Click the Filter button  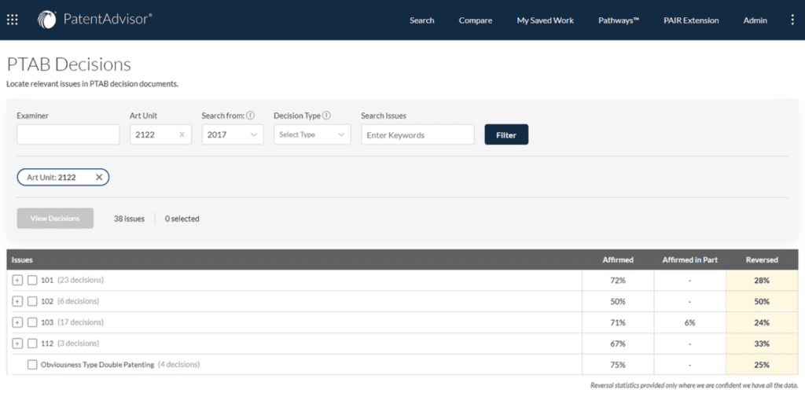tap(506, 134)
